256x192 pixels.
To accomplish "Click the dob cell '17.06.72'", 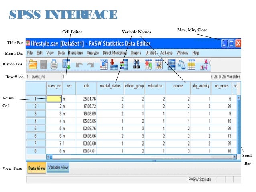I will [x=86, y=106].
